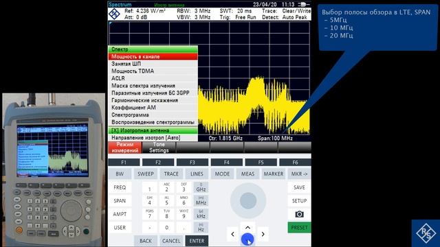The image size is (440, 247).
Task: Click the Span:100 MHz readout
Action: 275,139
